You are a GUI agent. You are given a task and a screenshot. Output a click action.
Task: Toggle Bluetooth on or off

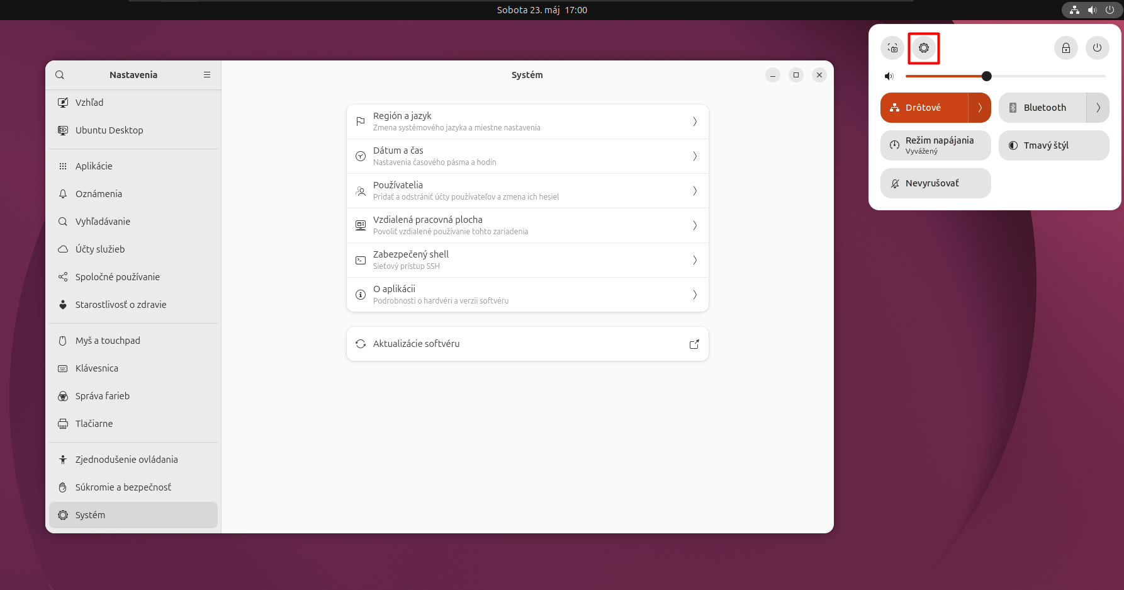(1042, 108)
